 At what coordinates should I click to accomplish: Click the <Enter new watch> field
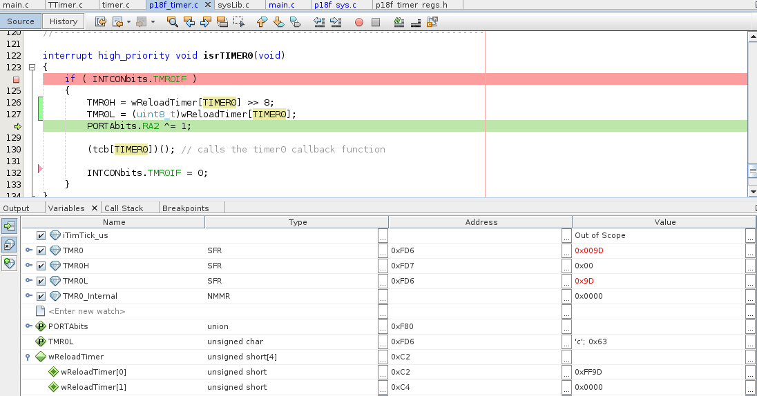87,312
